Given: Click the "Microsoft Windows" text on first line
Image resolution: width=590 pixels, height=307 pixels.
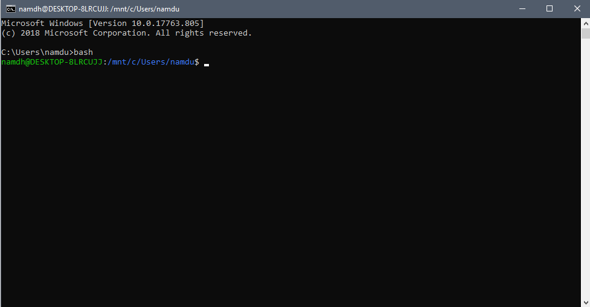Looking at the screenshot, I should pos(42,24).
